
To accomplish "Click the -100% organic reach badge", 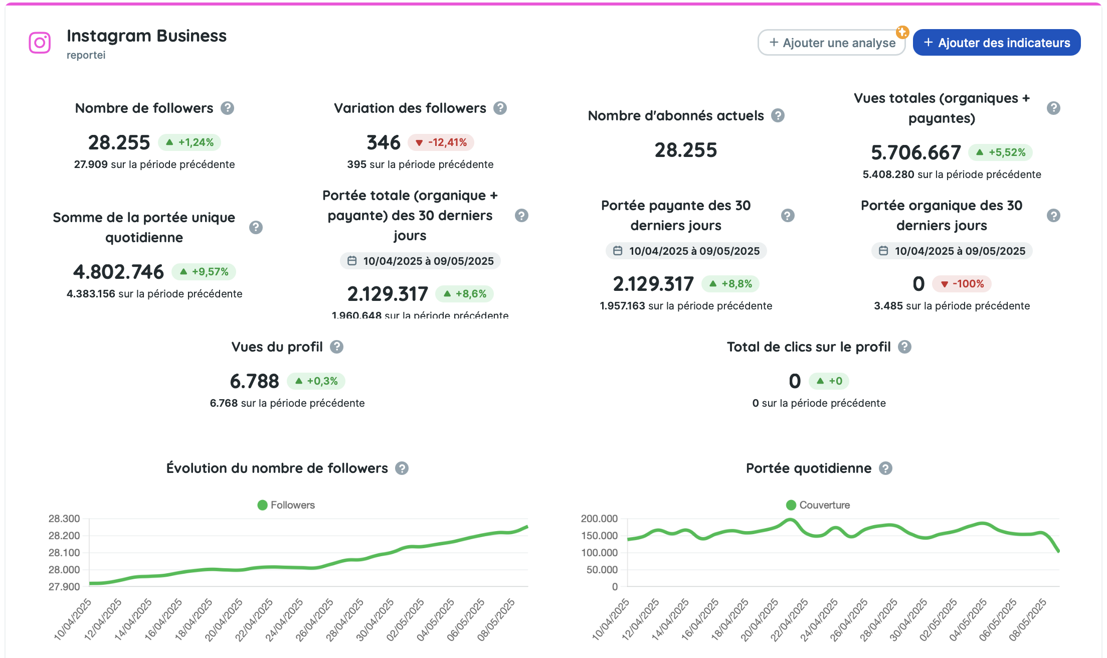I will (x=962, y=284).
